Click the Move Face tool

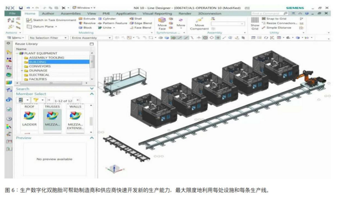(162, 24)
